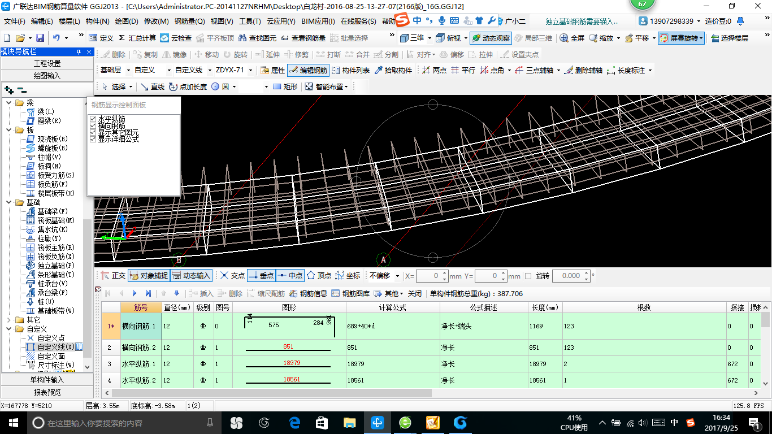Viewport: 772px width, 434px height.
Task: Click the 单构件输入 button
Action: 47,380
